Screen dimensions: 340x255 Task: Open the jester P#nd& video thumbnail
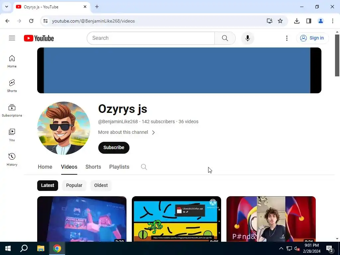coord(271,219)
